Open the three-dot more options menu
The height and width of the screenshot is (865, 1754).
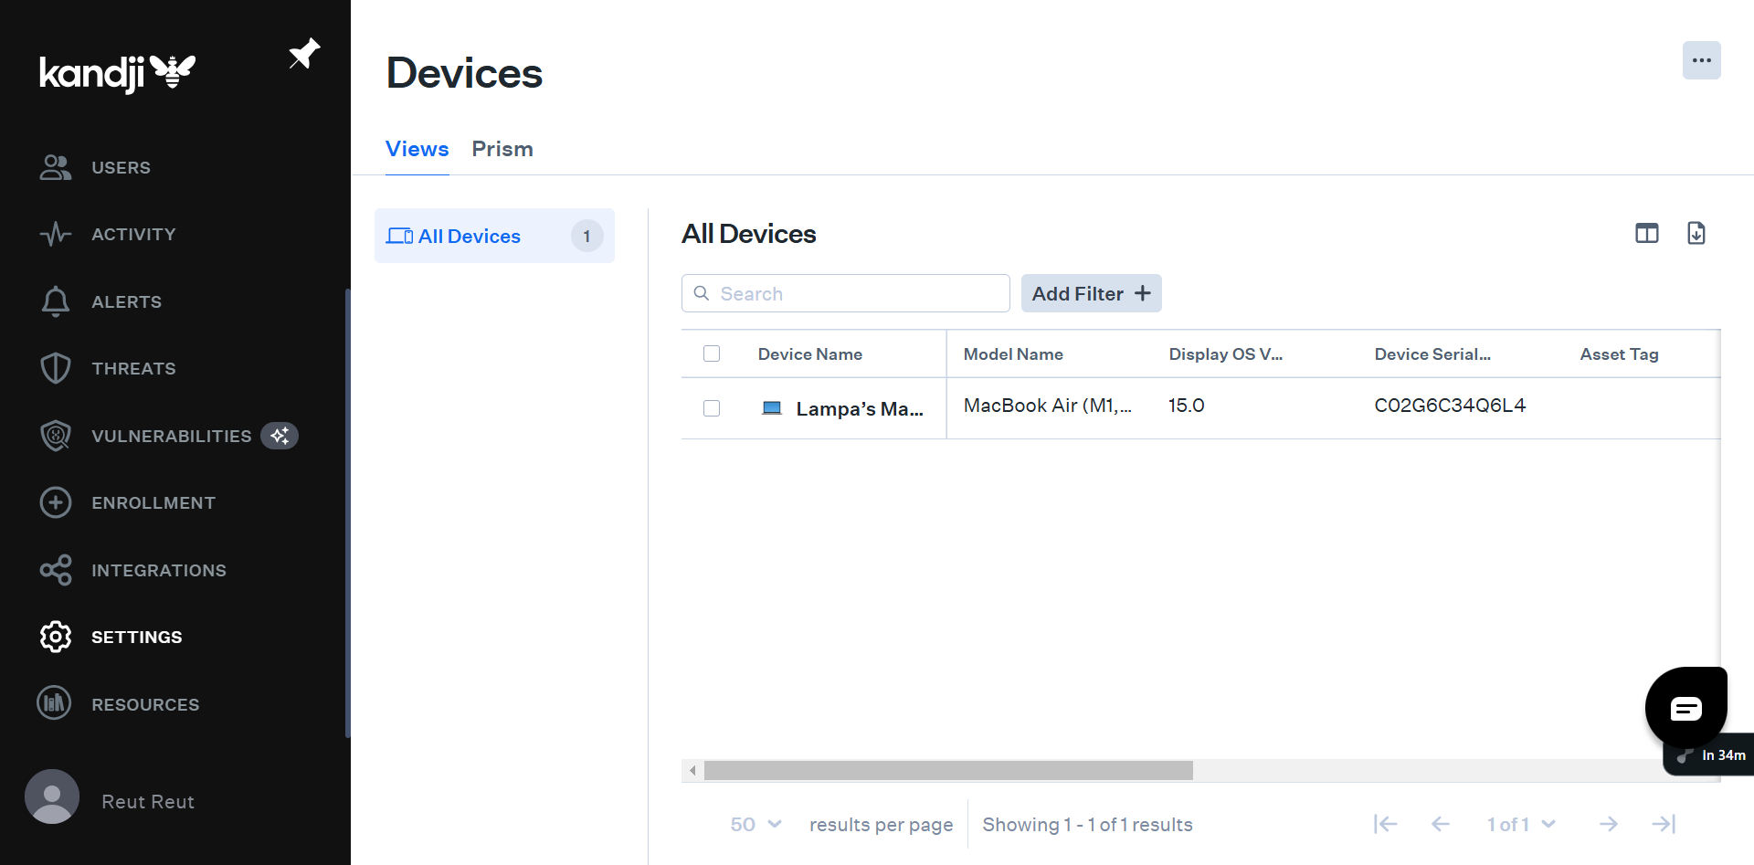(x=1701, y=60)
